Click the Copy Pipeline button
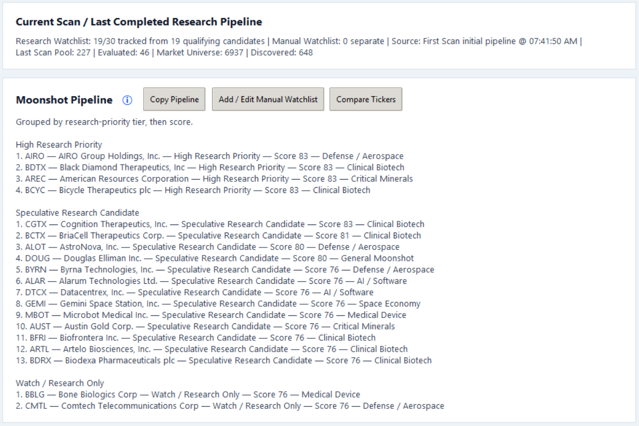Image resolution: width=639 pixels, height=426 pixels. [174, 99]
